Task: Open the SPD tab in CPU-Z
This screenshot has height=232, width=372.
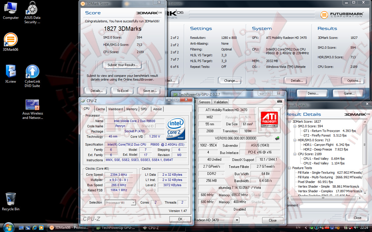Action: (144, 109)
